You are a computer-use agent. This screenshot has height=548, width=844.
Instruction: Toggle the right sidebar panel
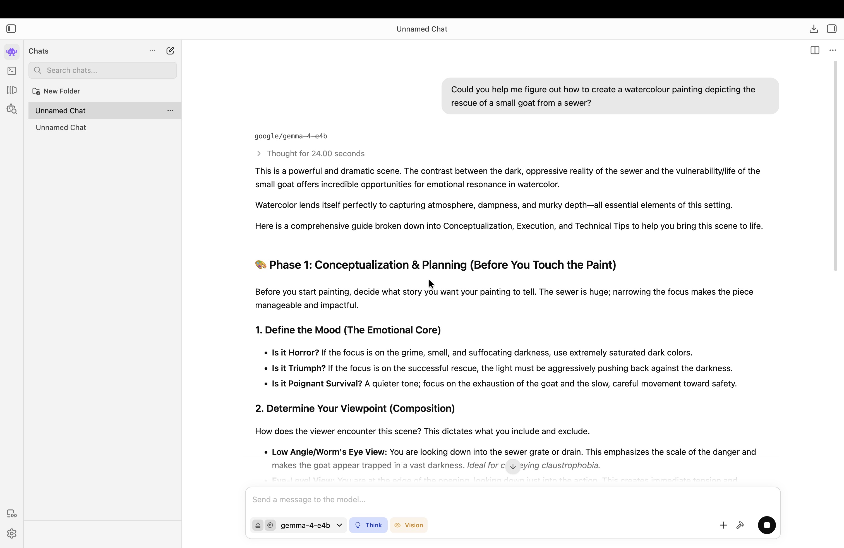tap(832, 29)
